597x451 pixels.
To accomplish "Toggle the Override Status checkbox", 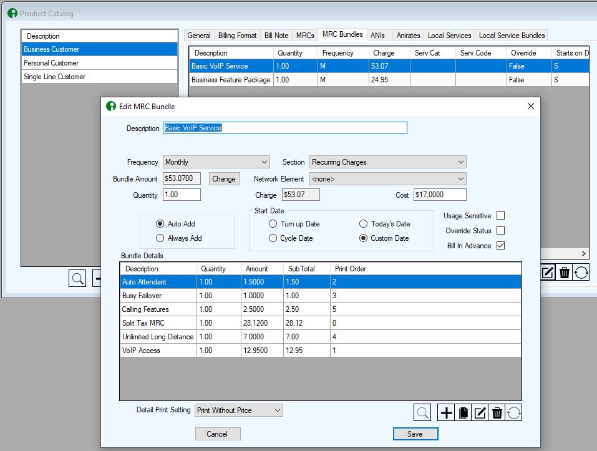I will click(x=501, y=231).
